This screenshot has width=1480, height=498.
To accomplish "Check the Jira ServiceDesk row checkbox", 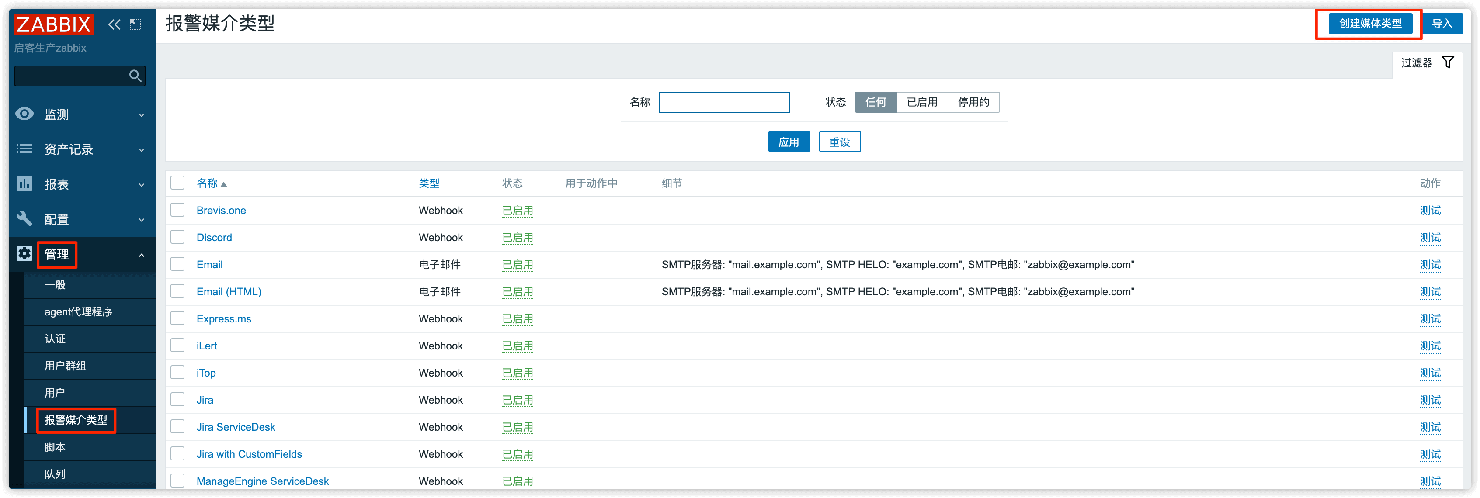I will (177, 426).
